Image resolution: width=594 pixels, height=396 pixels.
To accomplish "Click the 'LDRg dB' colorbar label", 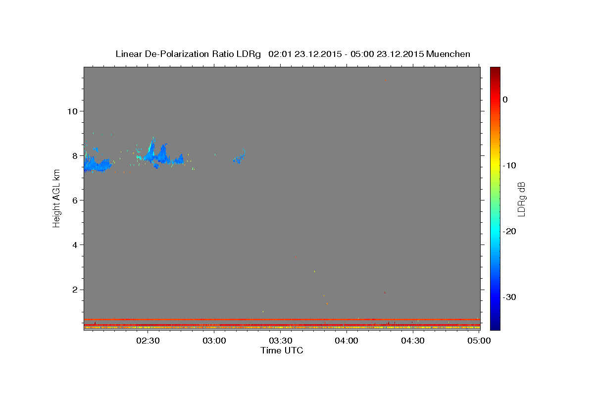I will [x=521, y=198].
